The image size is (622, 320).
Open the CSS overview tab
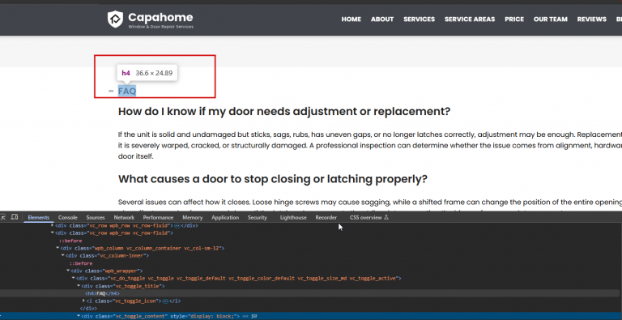point(366,218)
